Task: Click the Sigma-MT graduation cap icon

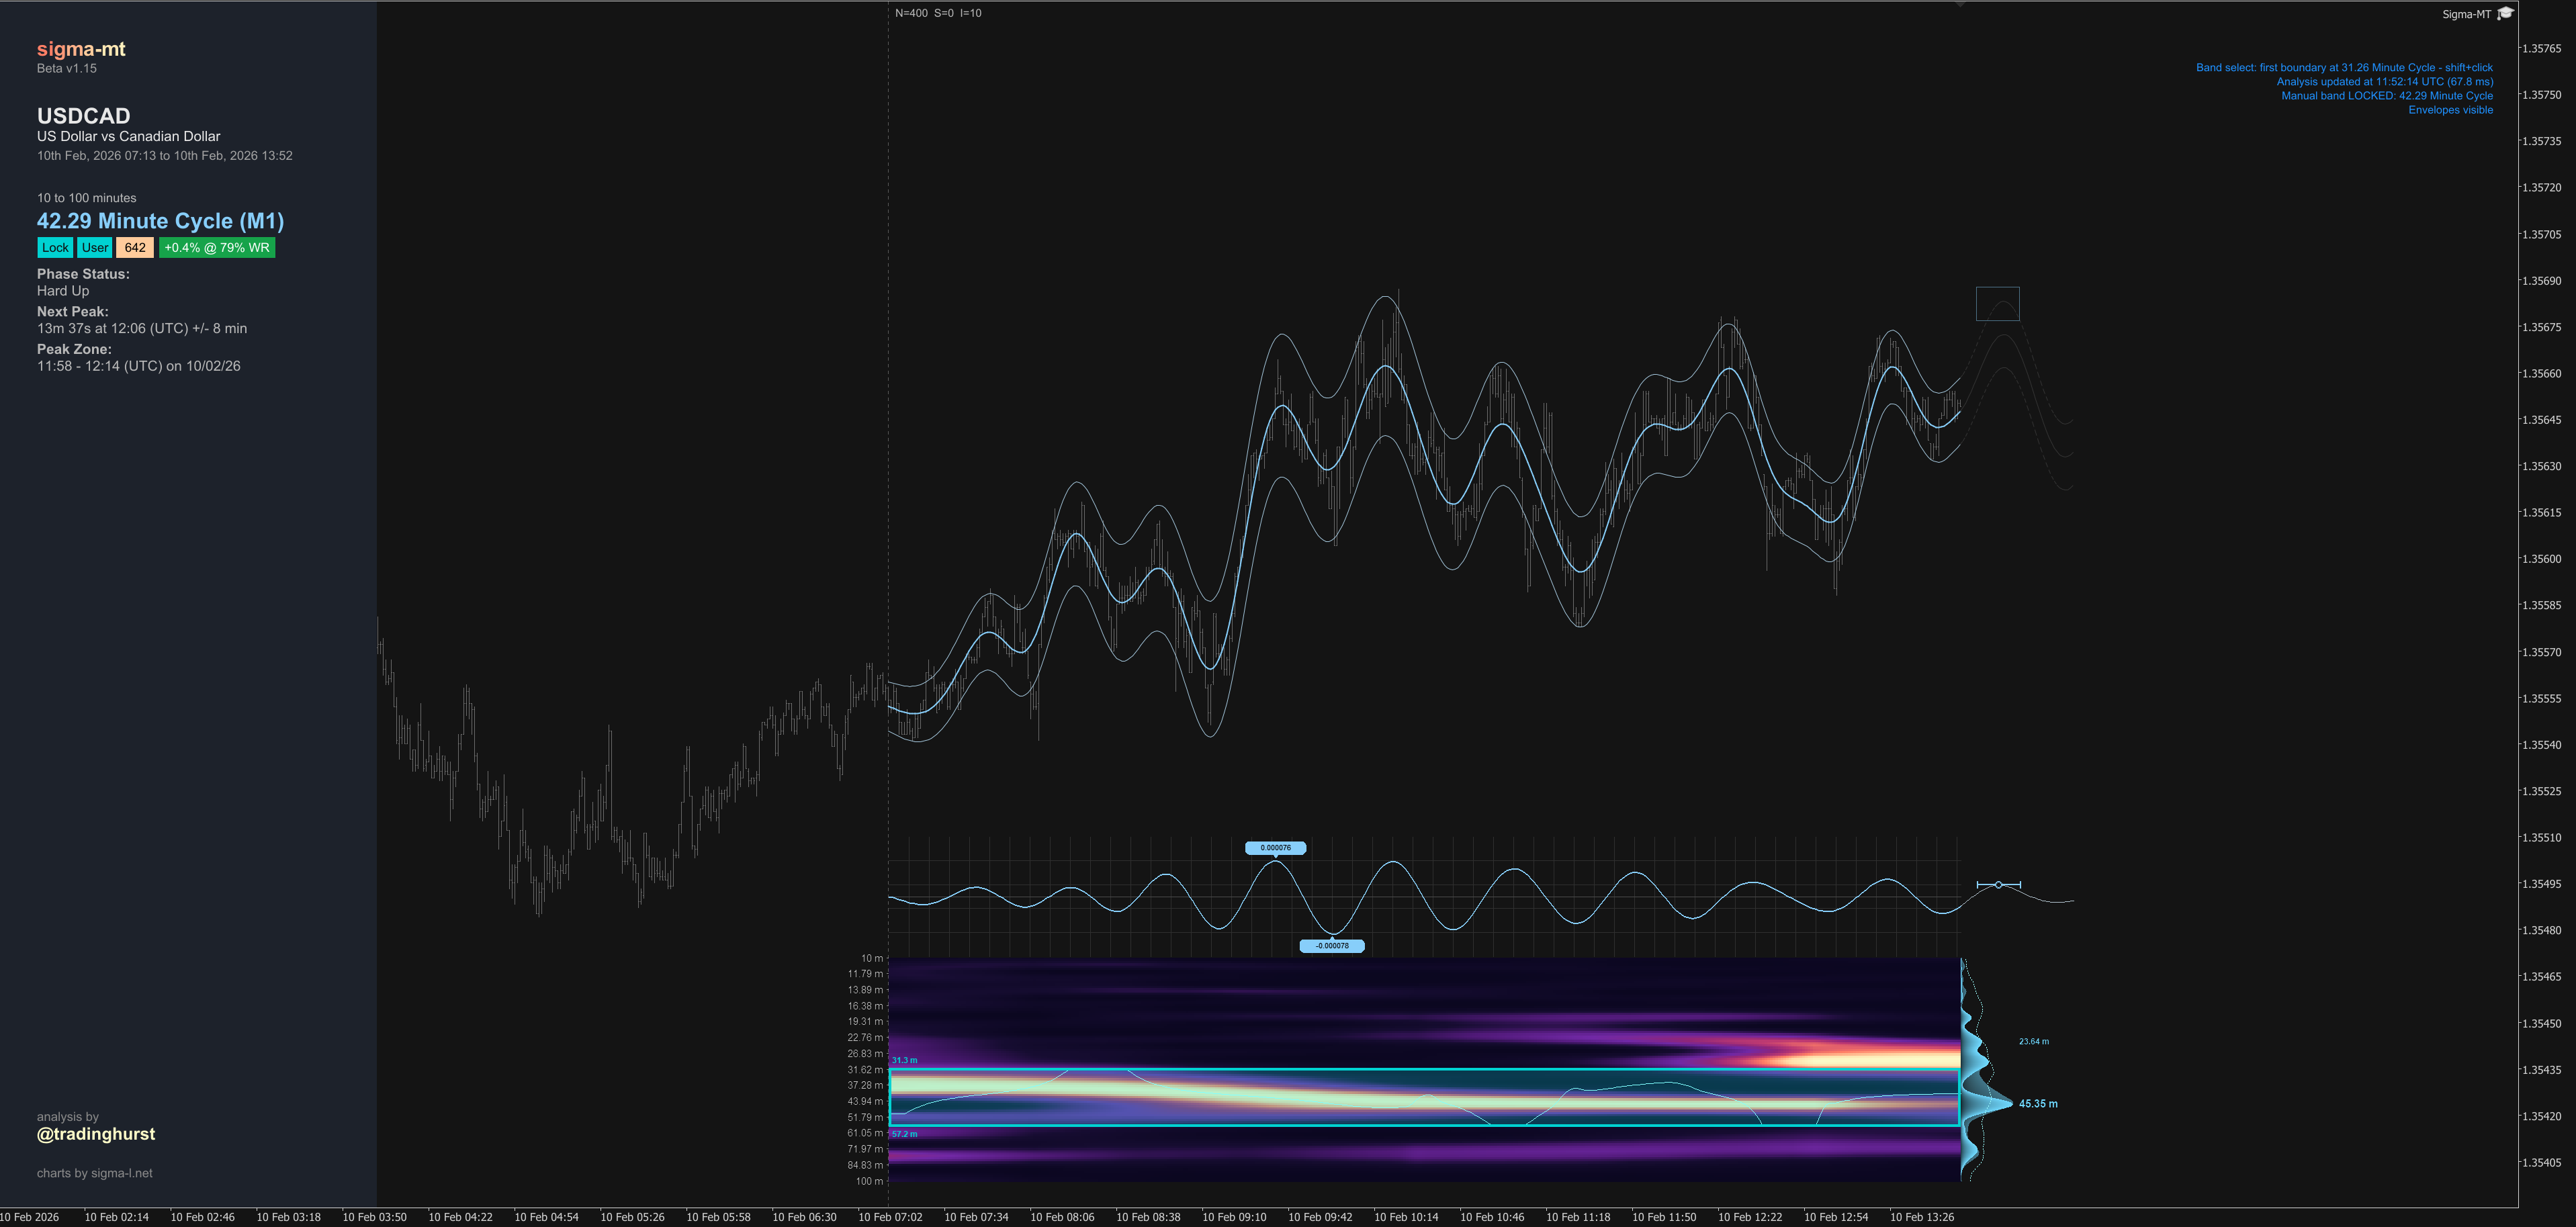Action: pos(2505,13)
